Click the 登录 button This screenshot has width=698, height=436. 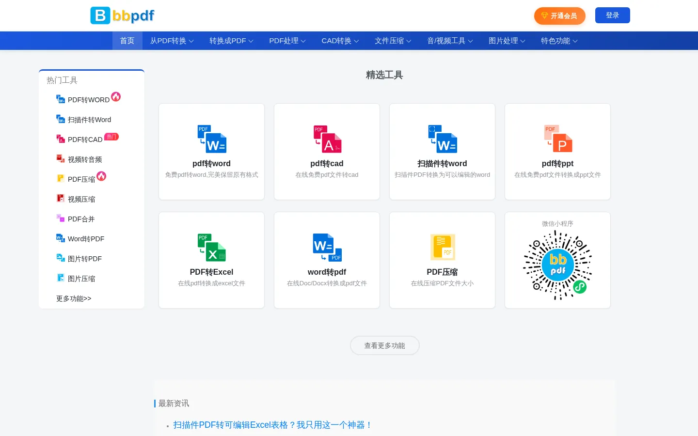pyautogui.click(x=613, y=16)
